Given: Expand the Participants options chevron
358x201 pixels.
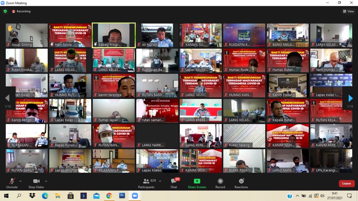Looking at the screenshot, I should pyautogui.click(x=160, y=181).
